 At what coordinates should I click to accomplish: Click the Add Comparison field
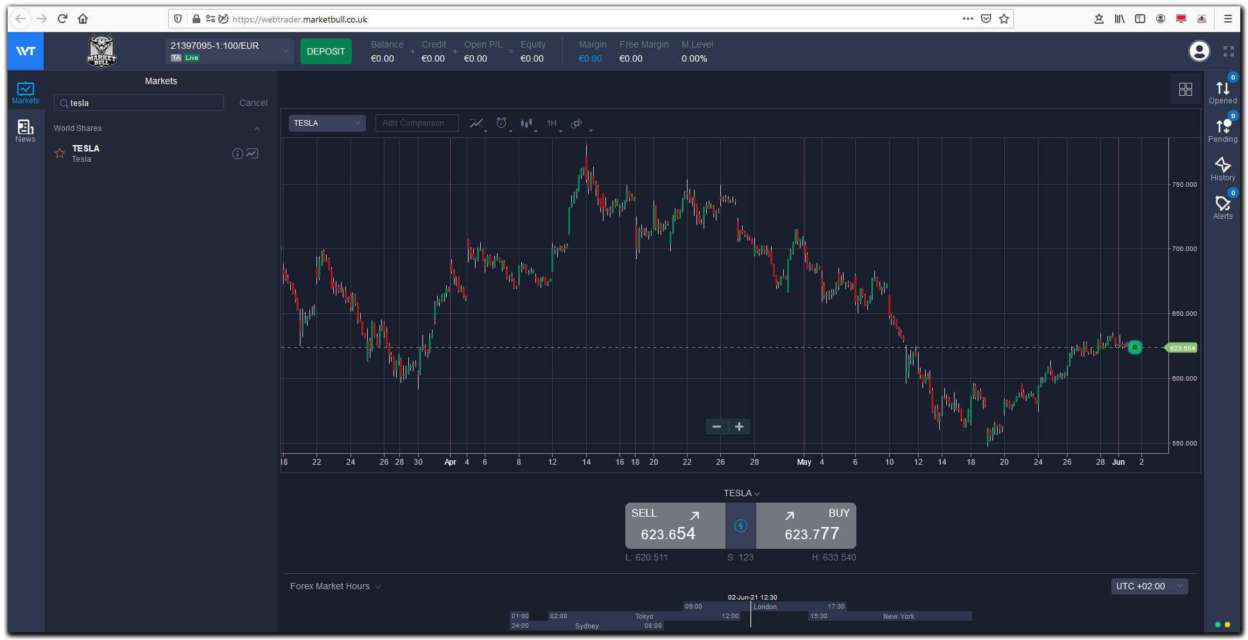[417, 123]
